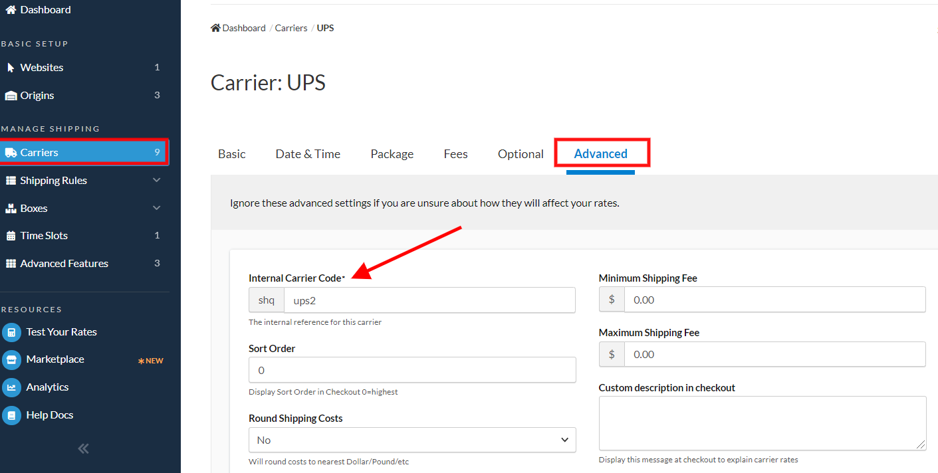Click the Dashboard home icon in sidebar
Viewport: 938px width, 473px height.
(x=11, y=10)
